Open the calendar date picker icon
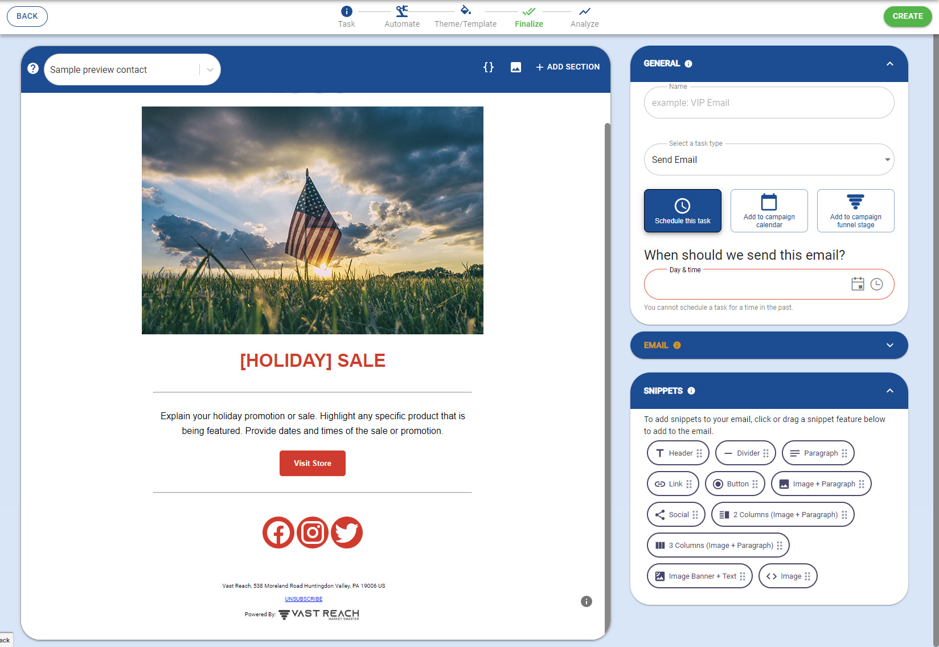This screenshot has width=939, height=647. click(x=858, y=284)
